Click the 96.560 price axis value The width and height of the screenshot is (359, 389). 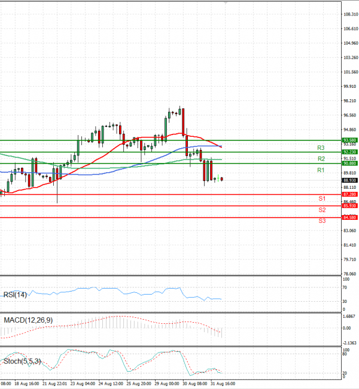tap(350, 115)
